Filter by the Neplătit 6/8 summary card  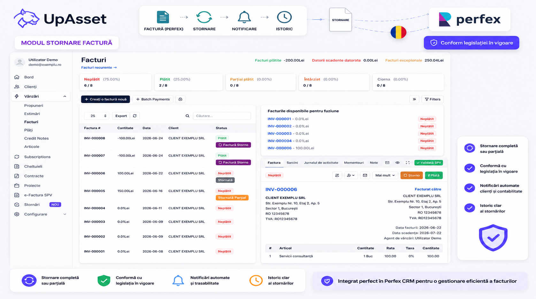point(115,82)
